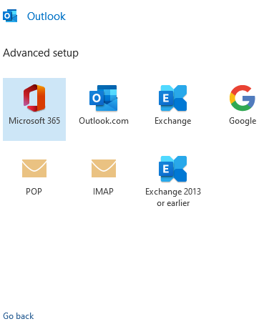Choose the POP envelope icon
Image resolution: width=274 pixels, height=329 pixels.
[x=34, y=168]
